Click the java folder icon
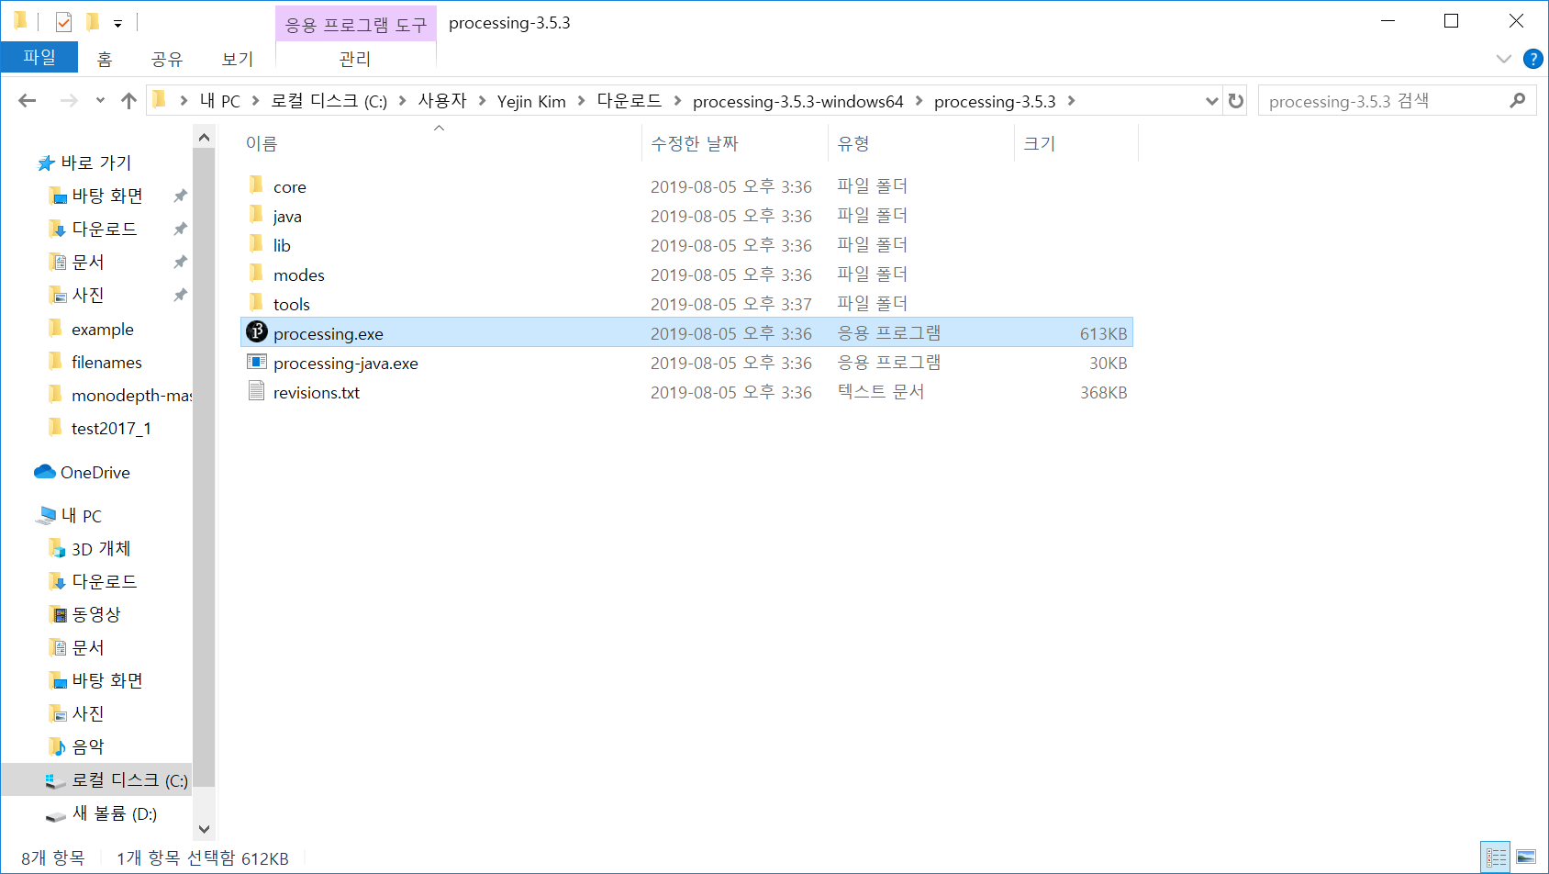The height and width of the screenshot is (874, 1549). (256, 215)
